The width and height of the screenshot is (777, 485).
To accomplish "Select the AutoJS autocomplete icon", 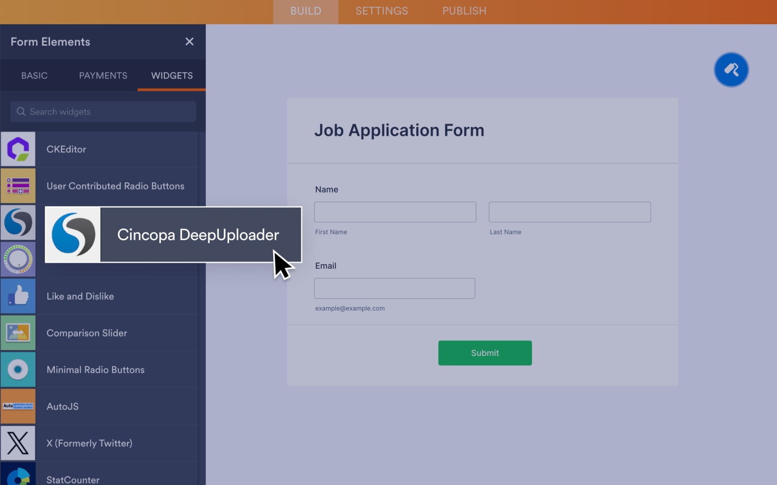I will pos(18,406).
